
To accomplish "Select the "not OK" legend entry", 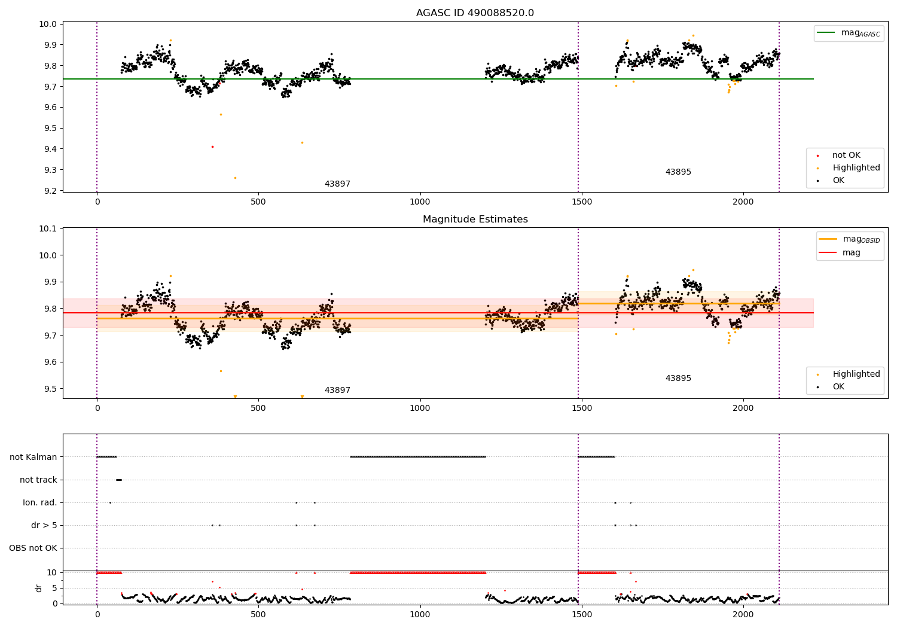I will [846, 156].
